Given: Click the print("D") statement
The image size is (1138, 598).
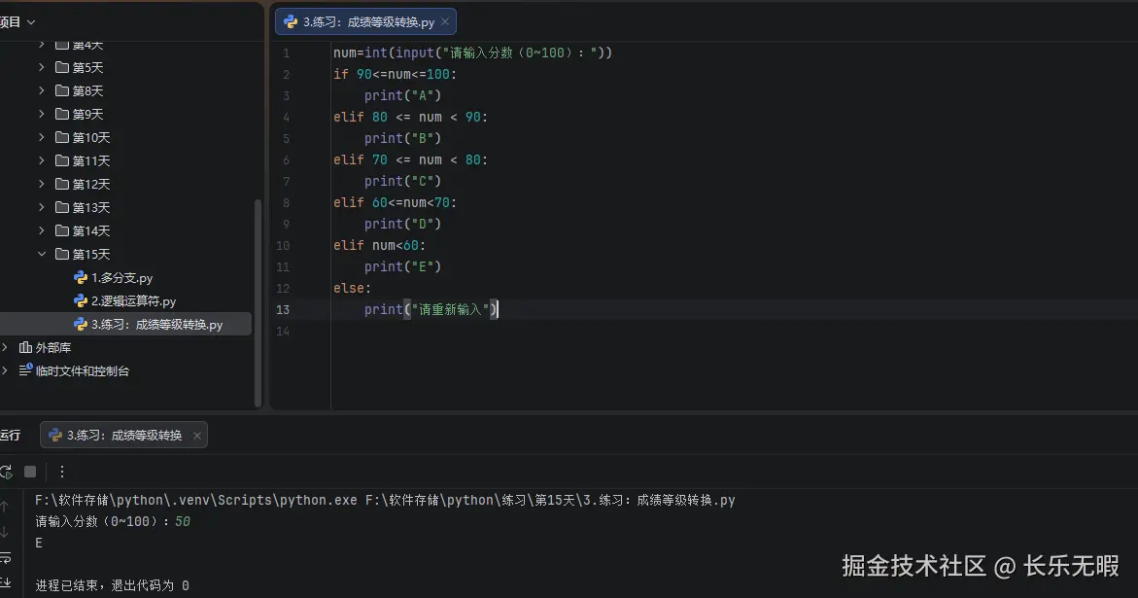Looking at the screenshot, I should 402,224.
